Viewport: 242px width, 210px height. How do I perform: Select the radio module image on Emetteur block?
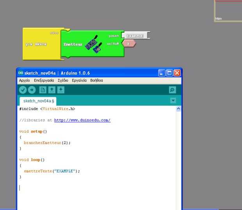(x=94, y=44)
